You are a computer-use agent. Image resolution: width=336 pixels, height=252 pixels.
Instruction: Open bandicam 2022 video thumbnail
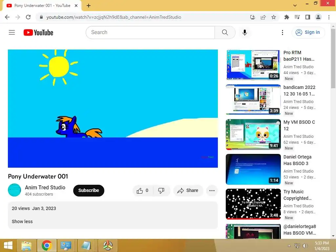253,99
